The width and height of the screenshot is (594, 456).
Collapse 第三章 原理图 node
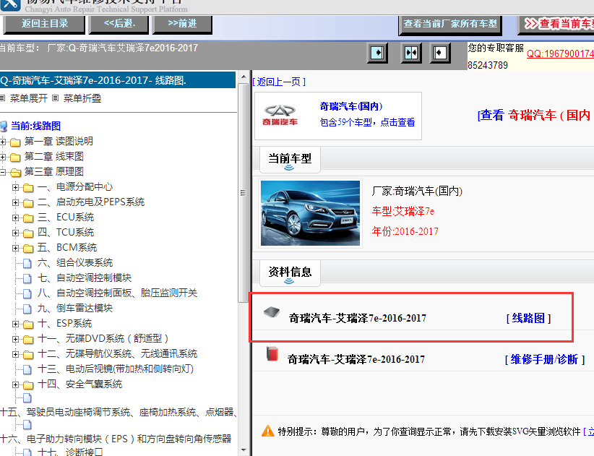tap(3, 172)
